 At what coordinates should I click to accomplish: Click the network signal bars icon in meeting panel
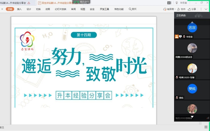[x=208, y=118]
